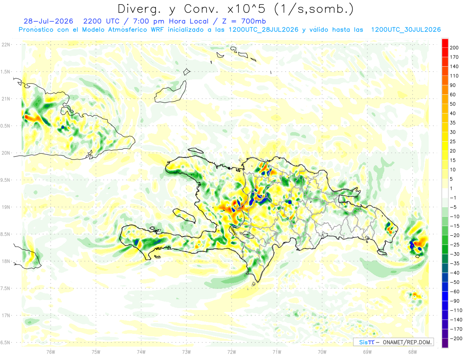Viewport: 463px width, 357px height.
Task: Click the dark purple swatch ending the color scale
Action: pyautogui.click(x=445, y=343)
